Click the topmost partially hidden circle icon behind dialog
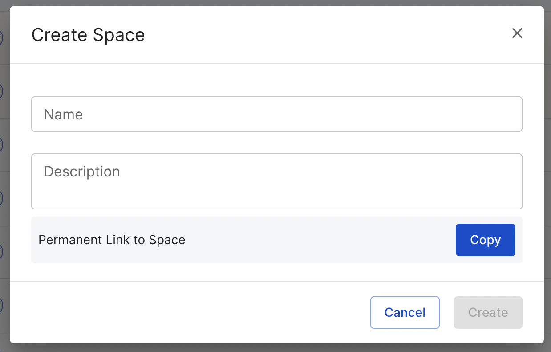The width and height of the screenshot is (551, 352). pos(1,38)
